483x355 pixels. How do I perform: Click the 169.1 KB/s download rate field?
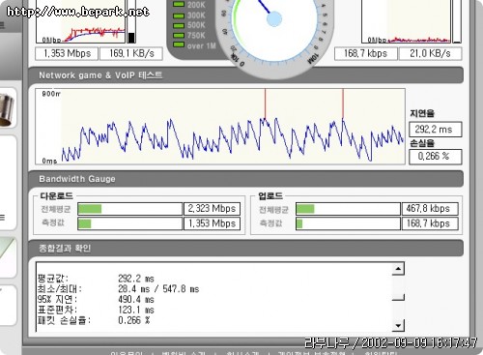pos(131,53)
